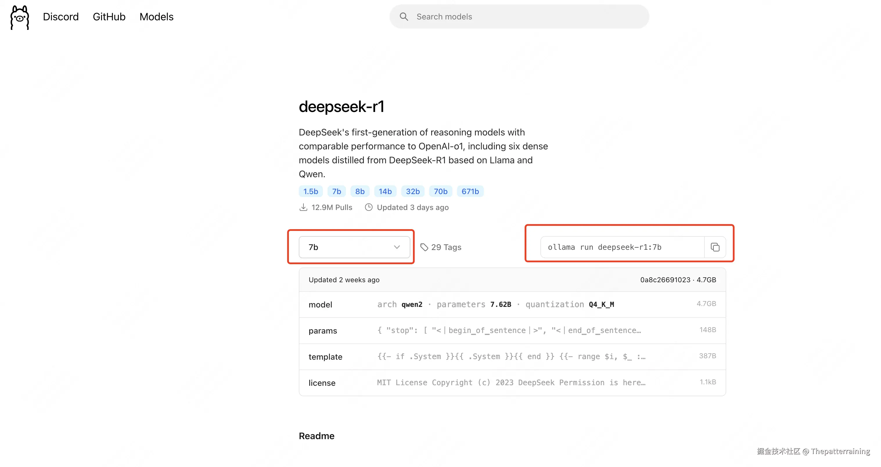881x467 pixels.
Task: Select the 32b parameter tag
Action: [412, 191]
